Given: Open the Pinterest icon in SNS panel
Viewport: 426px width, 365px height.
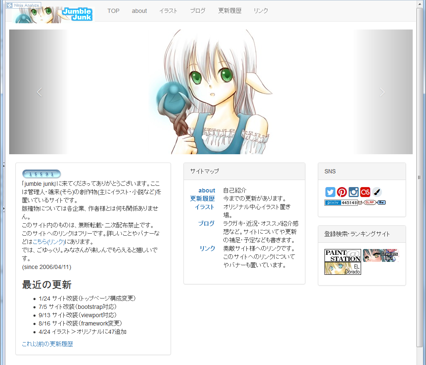Looking at the screenshot, I should point(342,192).
